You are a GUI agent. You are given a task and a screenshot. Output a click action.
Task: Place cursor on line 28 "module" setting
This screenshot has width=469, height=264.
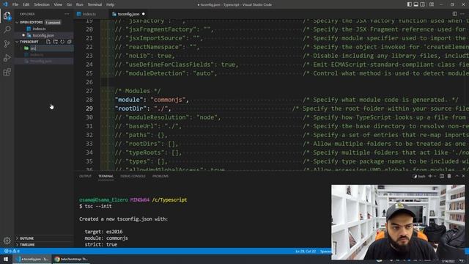click(152, 100)
